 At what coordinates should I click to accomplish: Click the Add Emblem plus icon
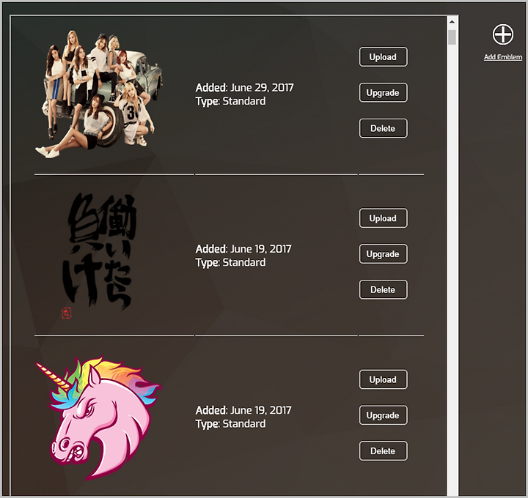point(503,34)
